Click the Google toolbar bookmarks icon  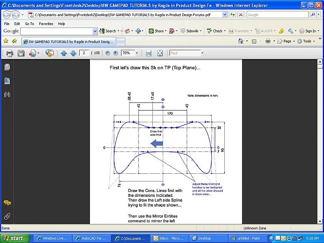127,31
